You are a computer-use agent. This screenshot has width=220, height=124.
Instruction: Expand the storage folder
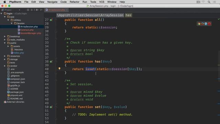pos(5,59)
